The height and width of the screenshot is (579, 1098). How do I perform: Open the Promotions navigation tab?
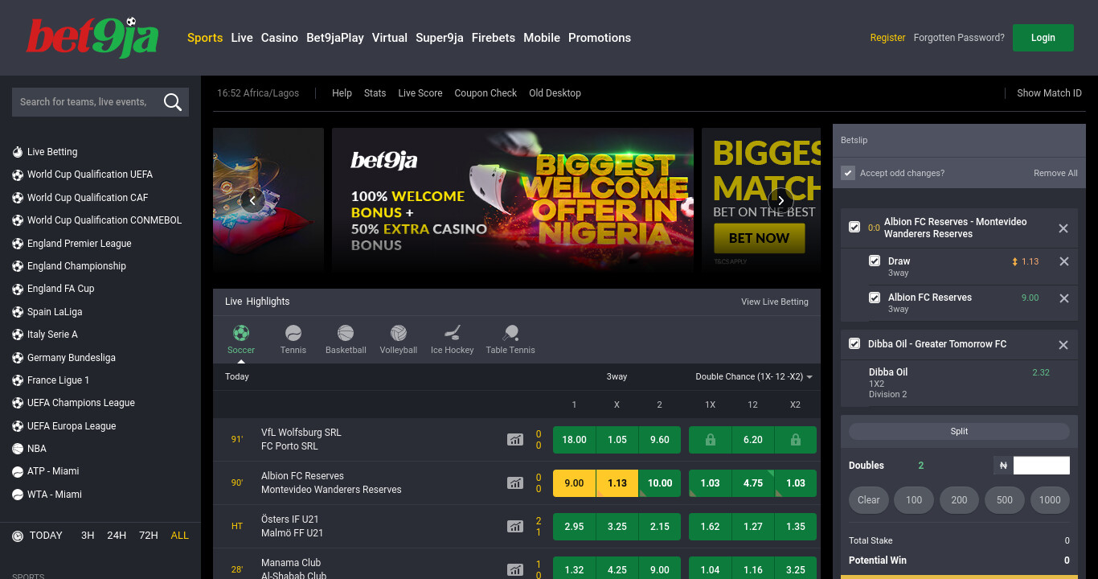(x=600, y=38)
